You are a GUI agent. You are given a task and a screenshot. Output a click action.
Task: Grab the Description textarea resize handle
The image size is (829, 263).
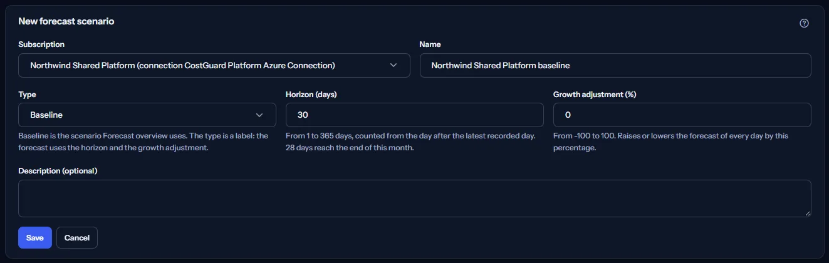point(807,213)
